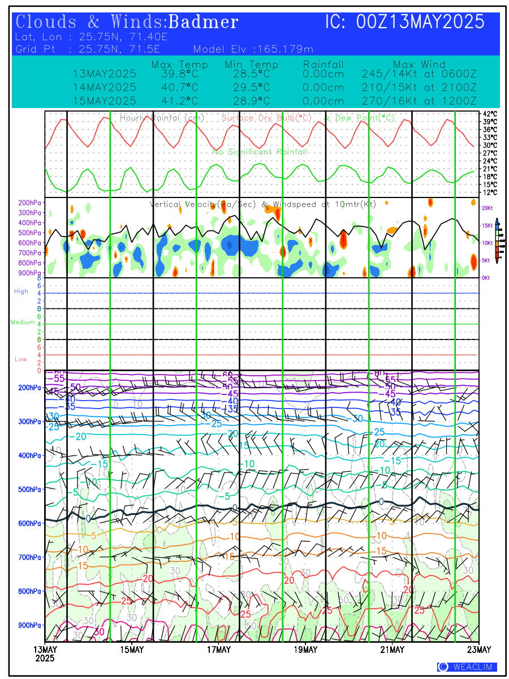509x679 pixels.
Task: Click the 19MAY time axis label
Action: [x=305, y=649]
